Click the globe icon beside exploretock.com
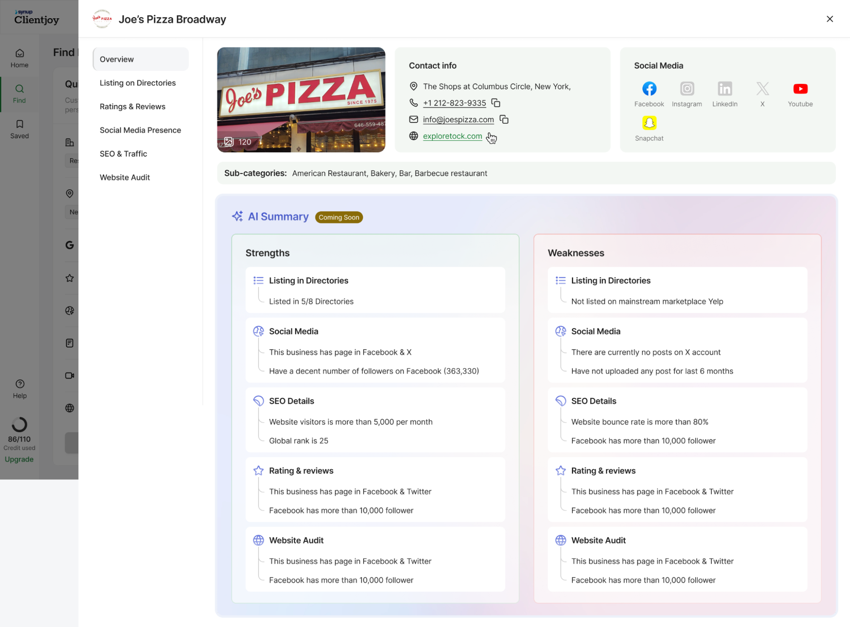This screenshot has height=627, width=850. point(413,136)
